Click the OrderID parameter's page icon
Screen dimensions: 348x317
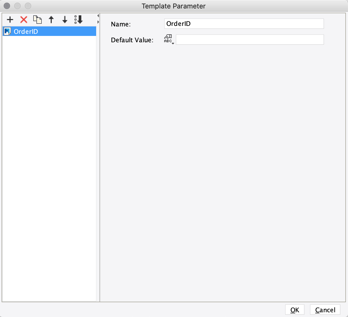click(x=8, y=31)
